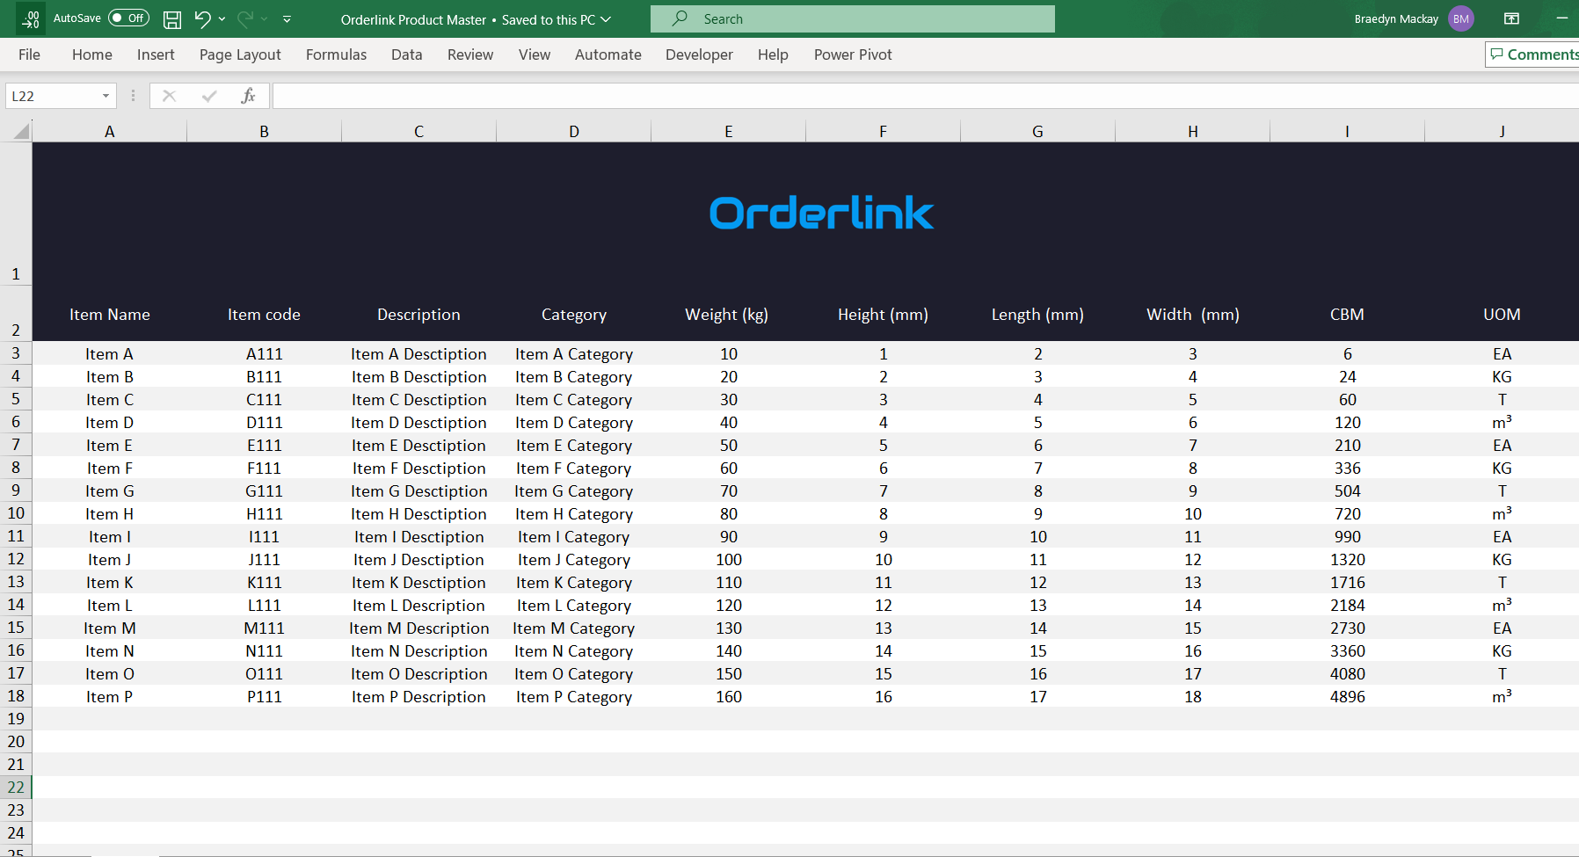Click the UOM header cell
Viewport: 1579px width, 857px height.
1502,315
